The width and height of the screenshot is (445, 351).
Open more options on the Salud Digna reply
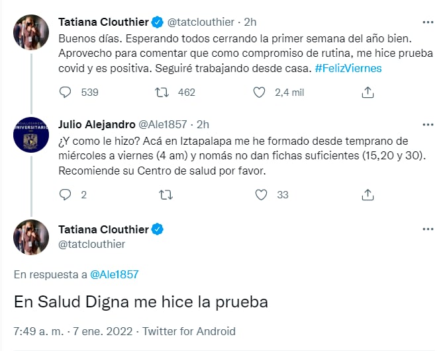pos(428,229)
